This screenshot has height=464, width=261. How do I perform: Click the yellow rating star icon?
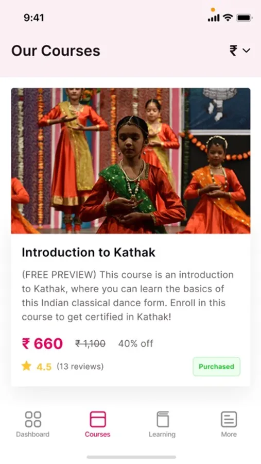[x=27, y=367]
